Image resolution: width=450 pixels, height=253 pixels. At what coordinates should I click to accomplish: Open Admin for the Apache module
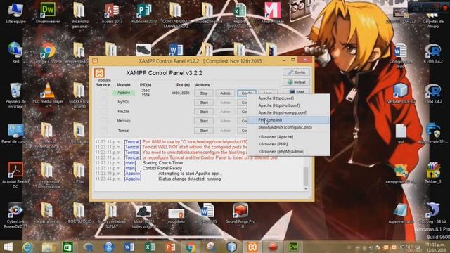pos(225,93)
